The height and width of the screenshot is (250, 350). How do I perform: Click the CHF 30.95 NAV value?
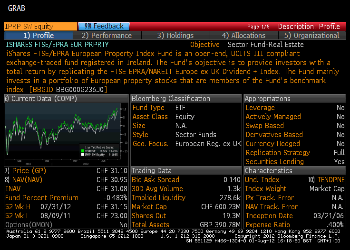[x=112, y=180]
